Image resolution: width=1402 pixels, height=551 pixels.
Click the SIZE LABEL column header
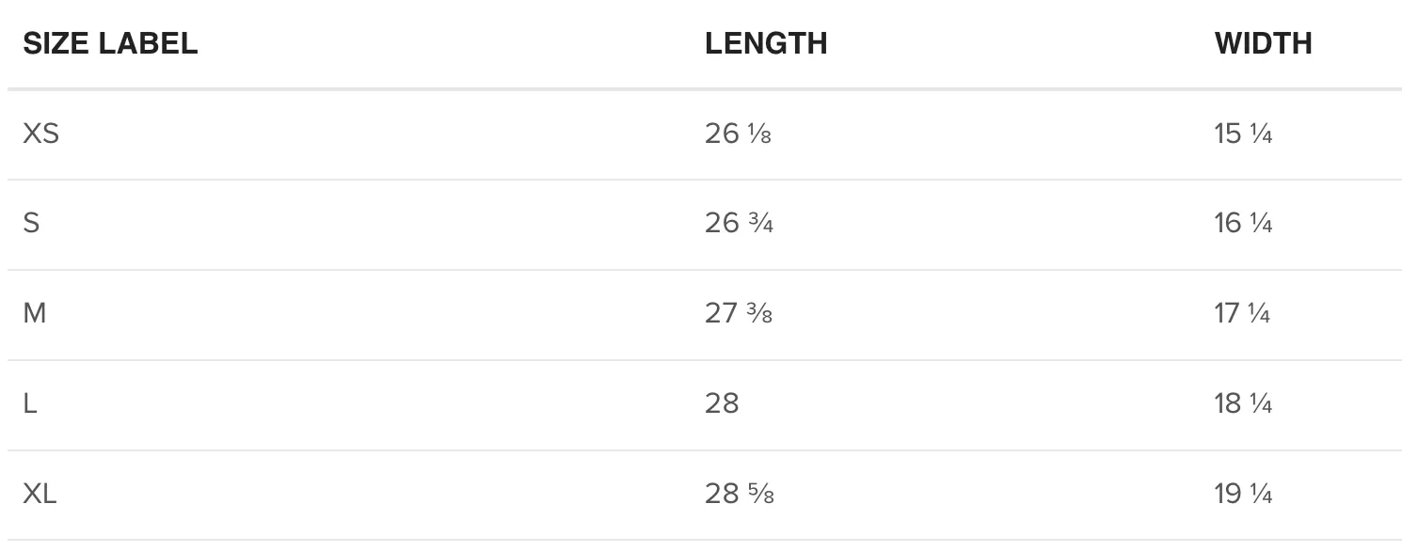[x=110, y=43]
